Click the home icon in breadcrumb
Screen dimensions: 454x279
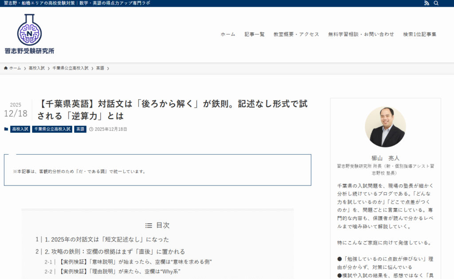(x=6, y=68)
